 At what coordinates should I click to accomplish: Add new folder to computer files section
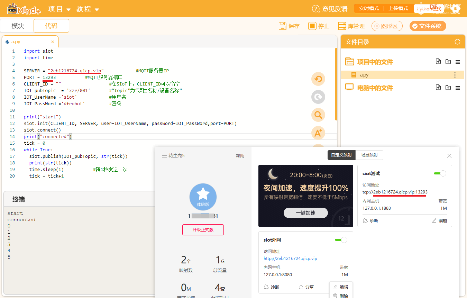[448, 88]
